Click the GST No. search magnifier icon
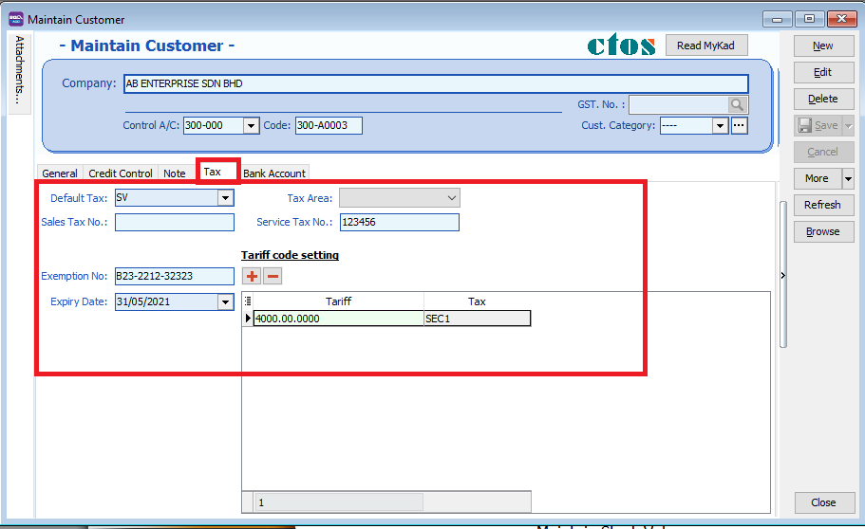865x529 pixels. 738,105
